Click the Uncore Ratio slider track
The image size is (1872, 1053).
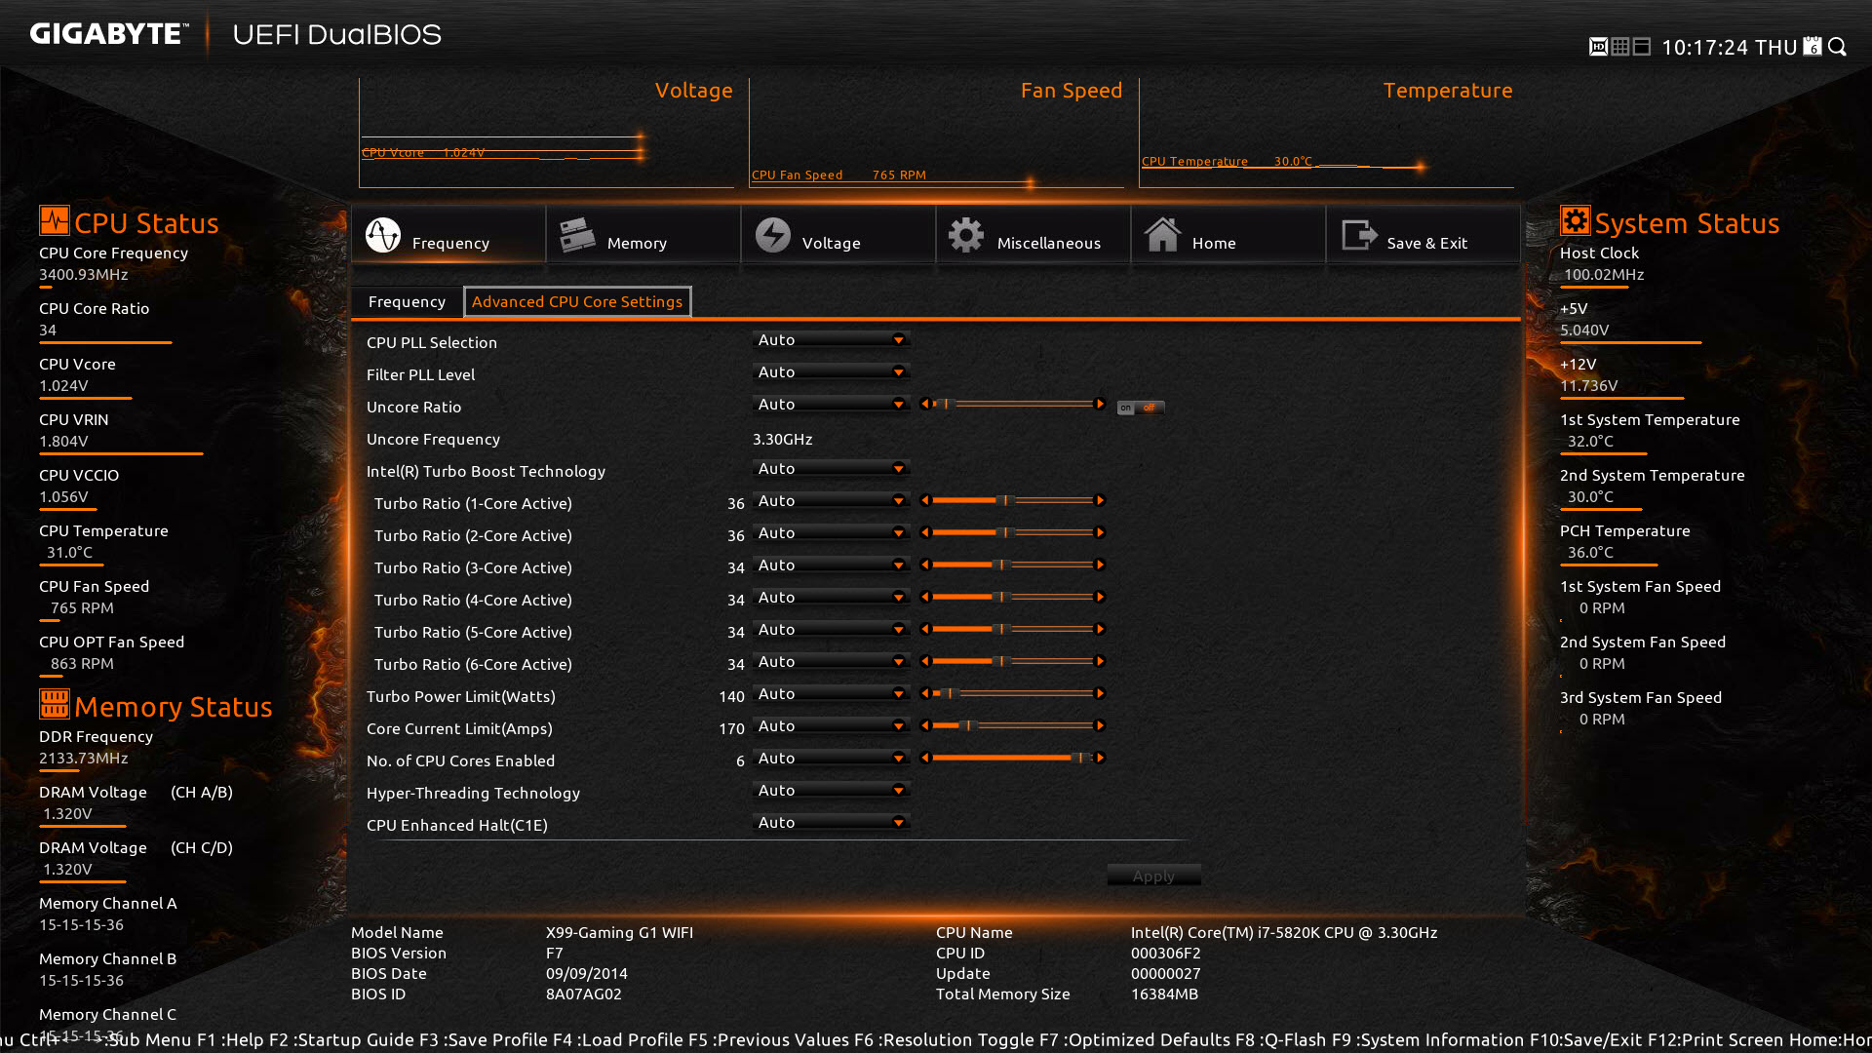tap(1012, 404)
